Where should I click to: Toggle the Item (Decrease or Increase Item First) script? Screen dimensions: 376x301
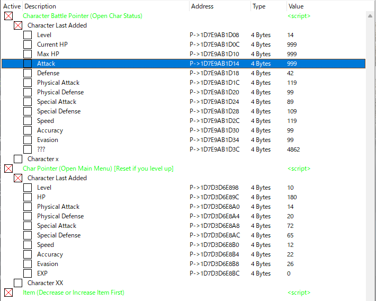pyautogui.click(x=8, y=293)
